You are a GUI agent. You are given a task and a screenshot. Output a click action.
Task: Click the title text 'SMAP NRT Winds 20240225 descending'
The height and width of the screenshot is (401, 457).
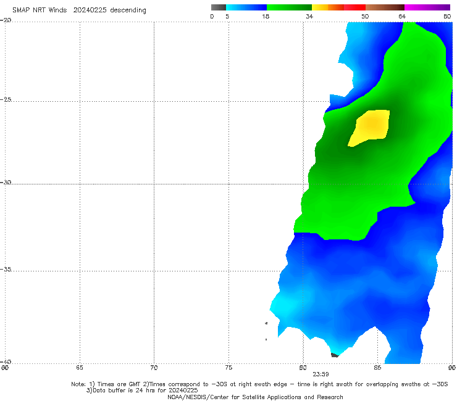coord(79,10)
